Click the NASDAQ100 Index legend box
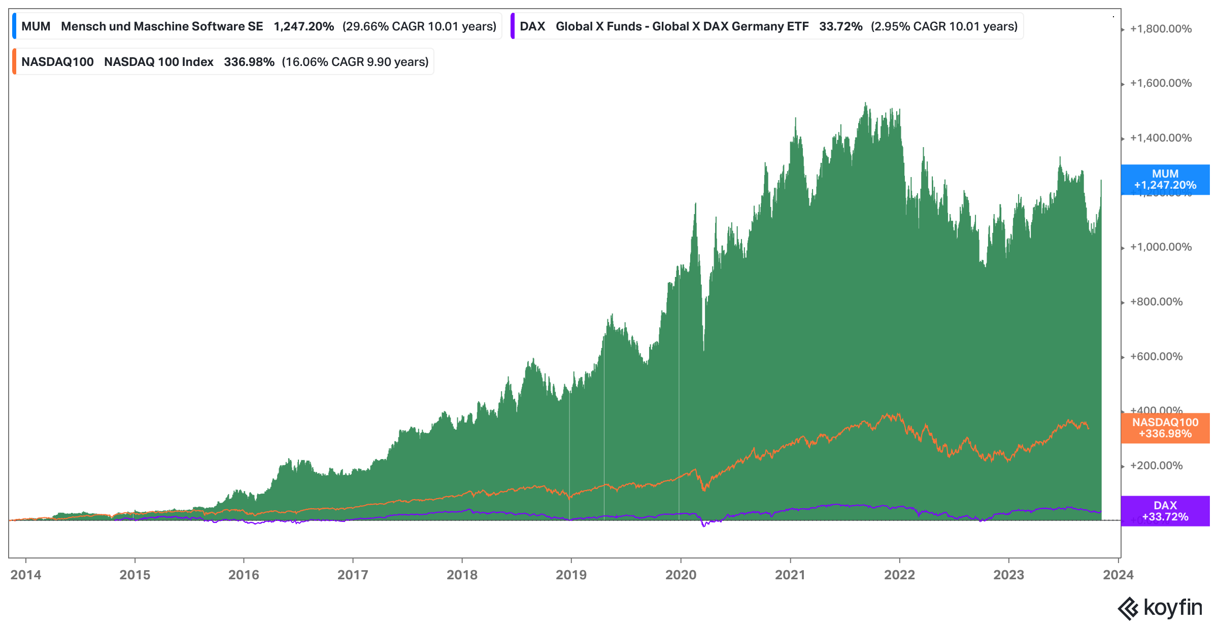1218x629 pixels. 223,62
